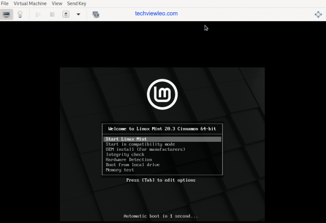
Task: Shut down the virtual machine
Action: [x=66, y=14]
